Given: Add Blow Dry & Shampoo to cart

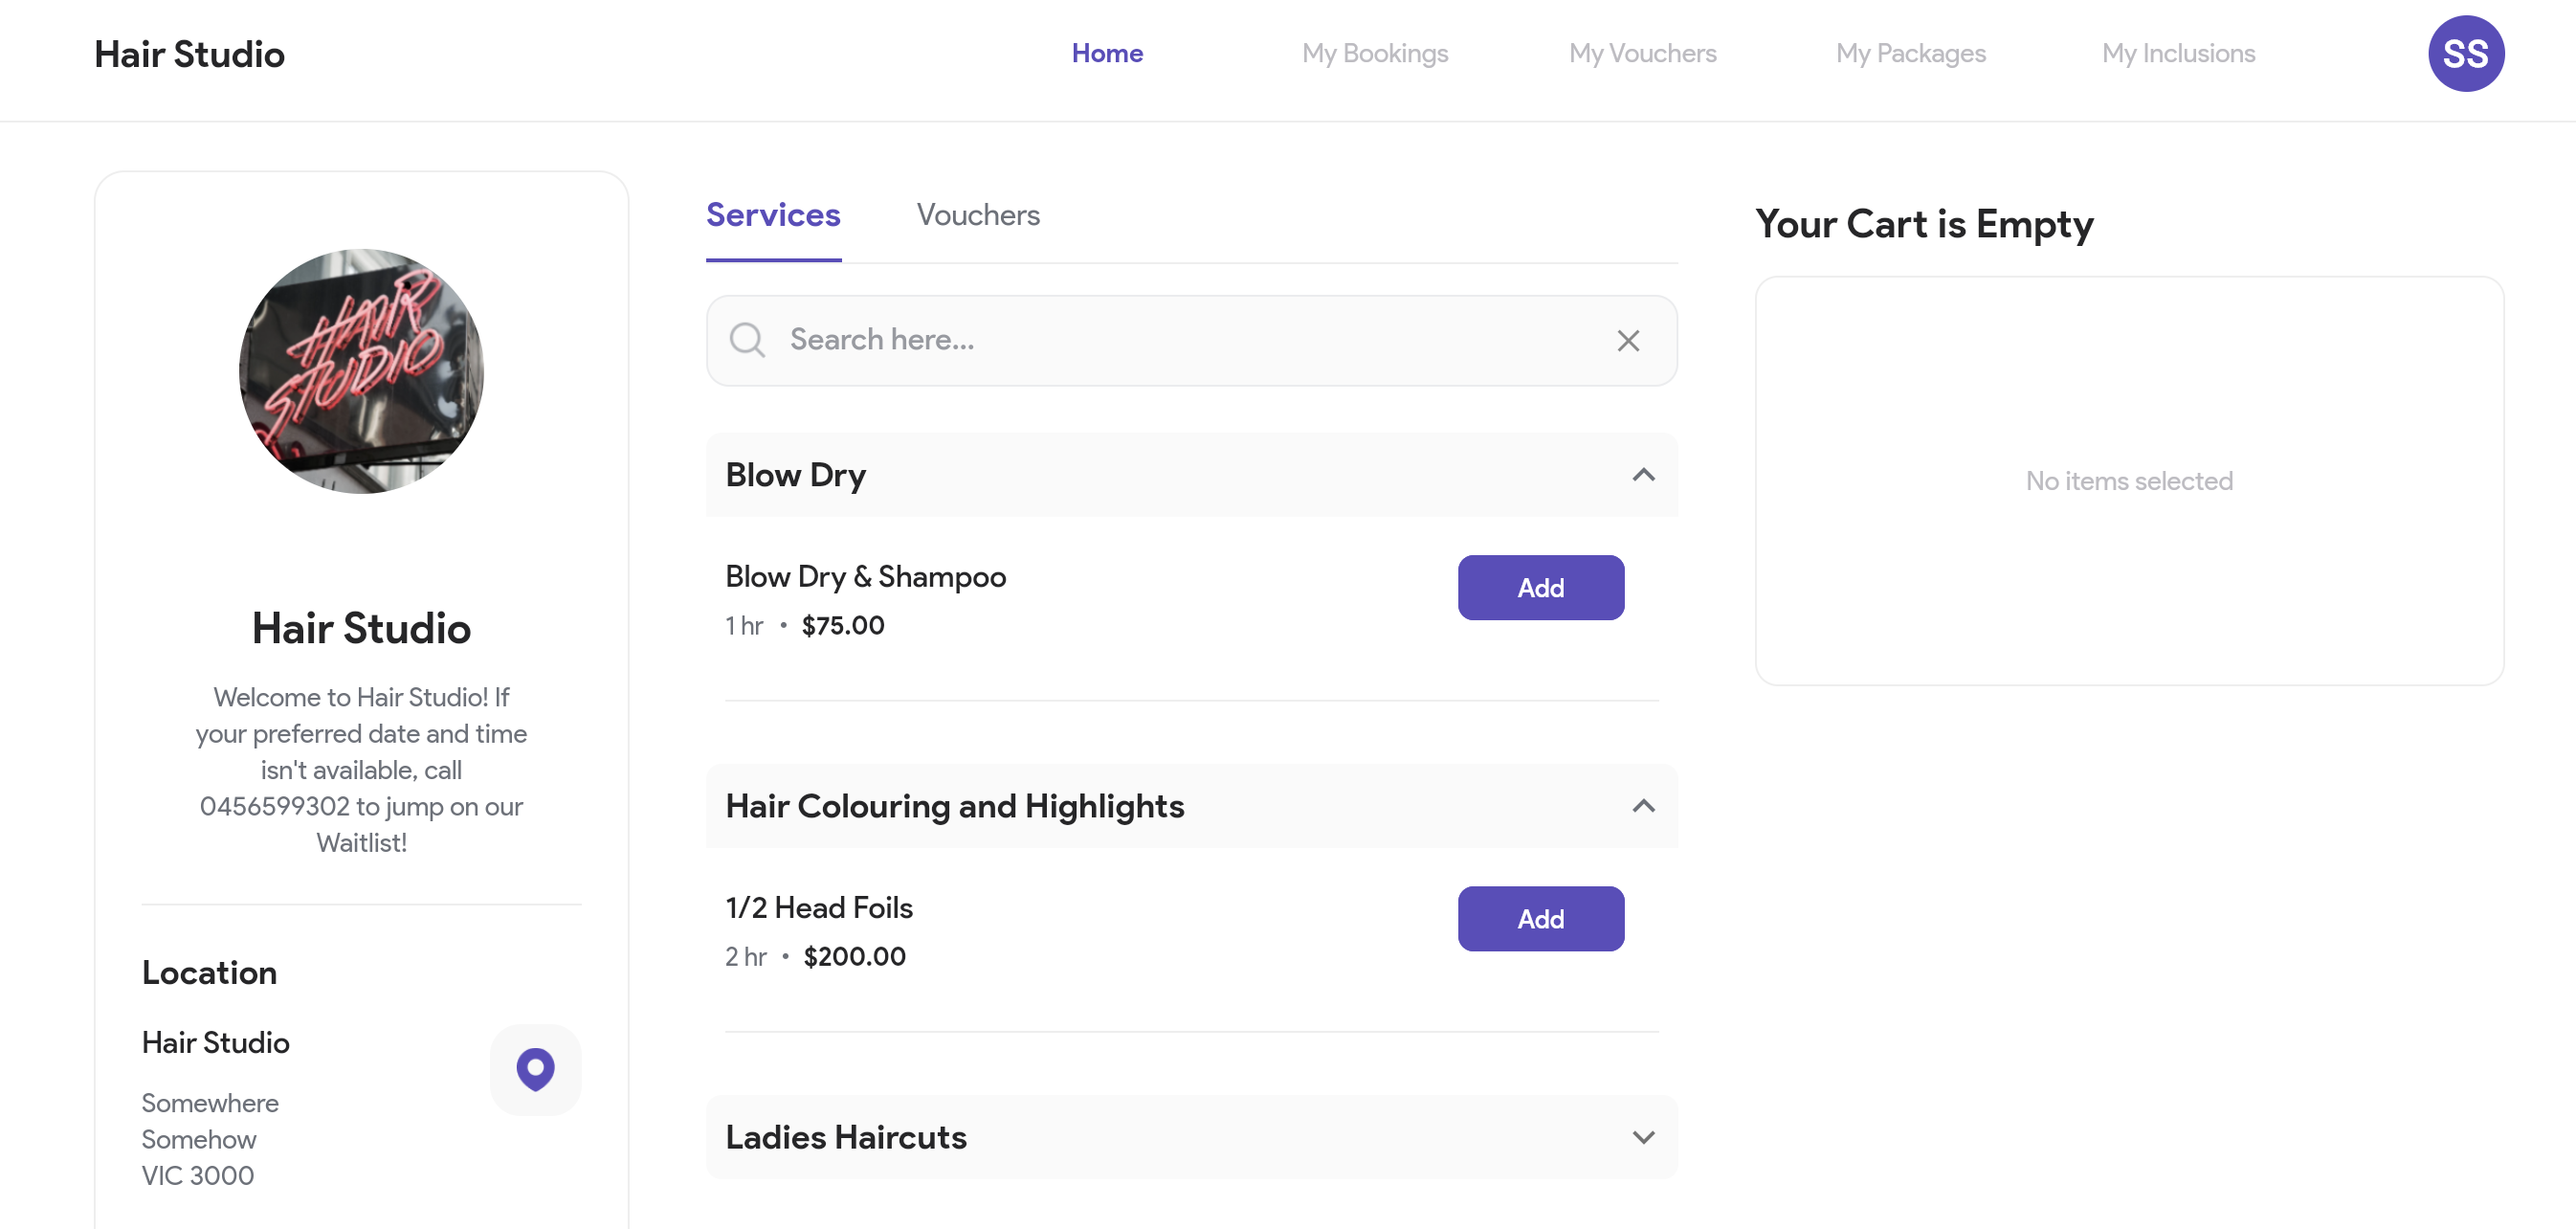Looking at the screenshot, I should tap(1540, 588).
